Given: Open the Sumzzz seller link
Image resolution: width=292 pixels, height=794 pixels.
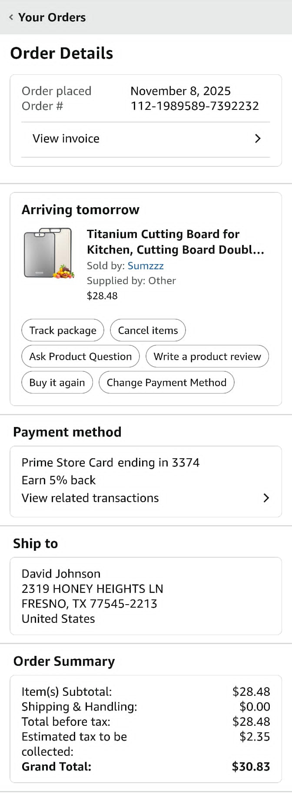Looking at the screenshot, I should [x=146, y=266].
